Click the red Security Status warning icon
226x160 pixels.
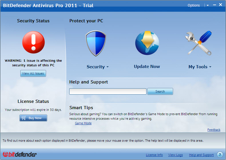[33, 42]
